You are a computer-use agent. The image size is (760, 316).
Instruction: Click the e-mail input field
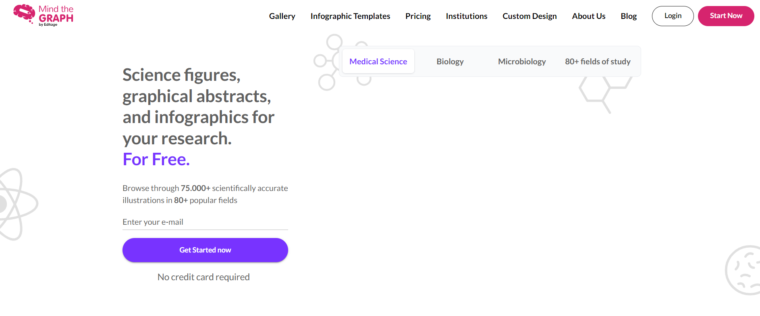(x=205, y=222)
